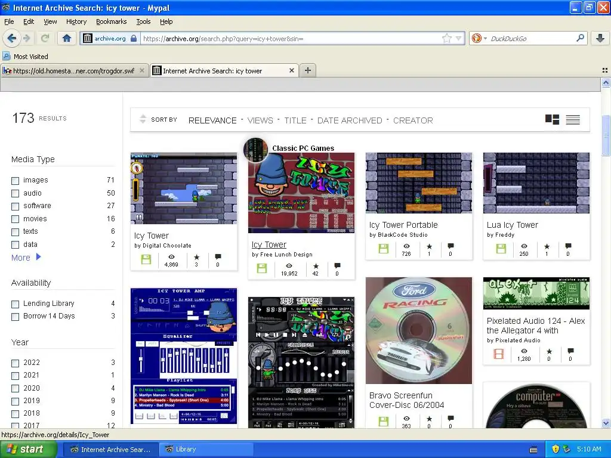Open the Bookmarks menu

pyautogui.click(x=112, y=21)
